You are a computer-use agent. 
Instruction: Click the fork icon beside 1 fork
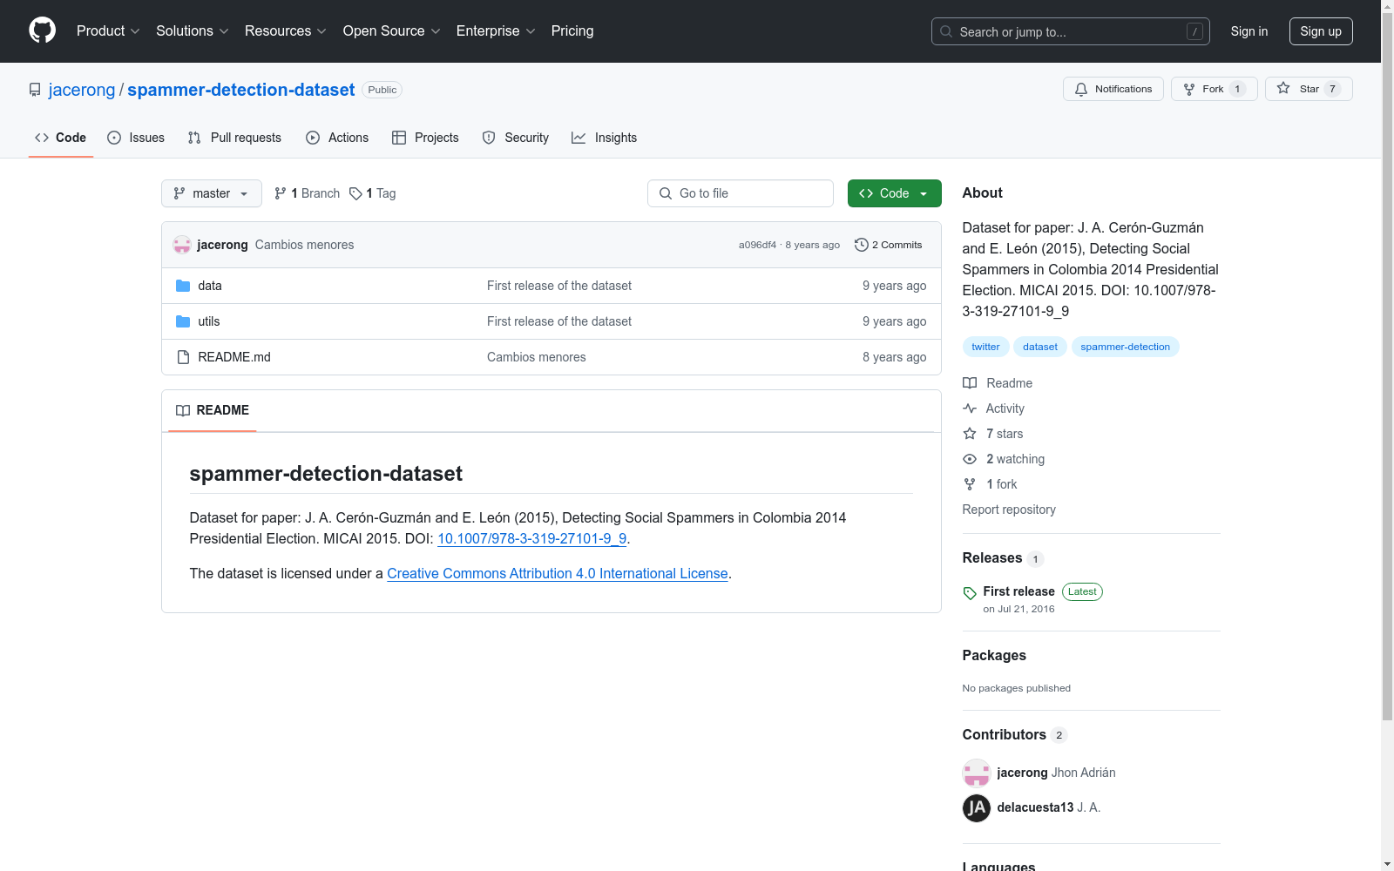click(970, 484)
